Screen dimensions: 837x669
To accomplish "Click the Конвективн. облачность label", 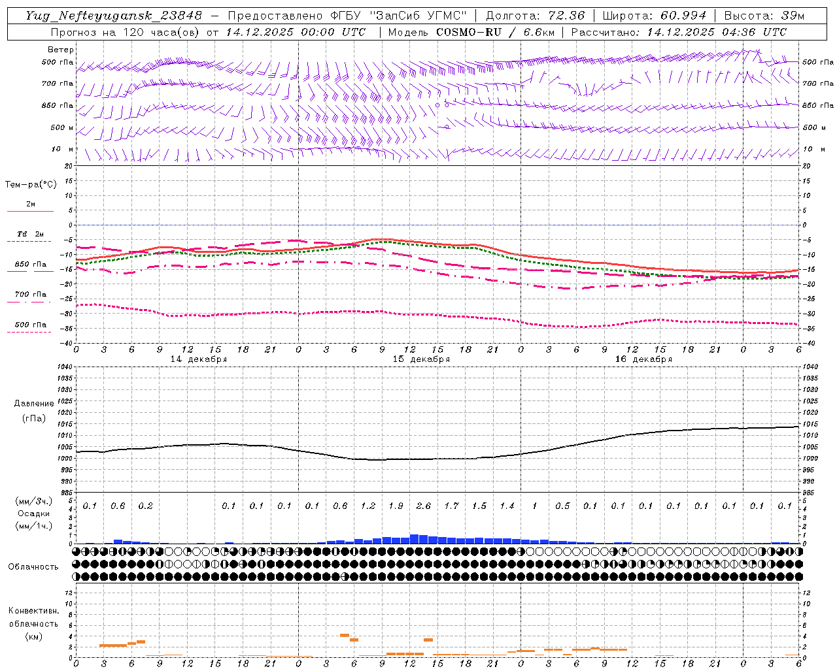I will coord(33,617).
